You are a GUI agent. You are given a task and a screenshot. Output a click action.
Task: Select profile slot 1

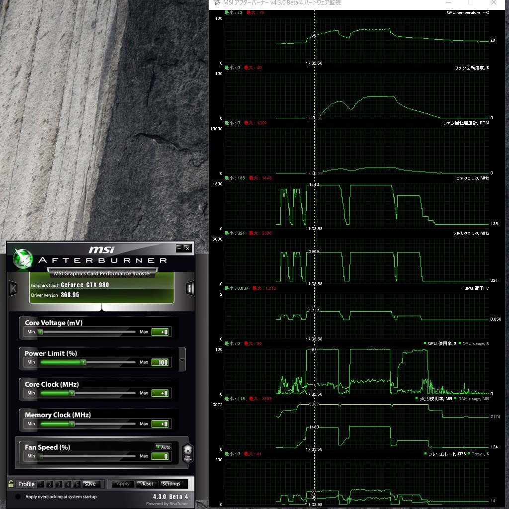(x=40, y=484)
